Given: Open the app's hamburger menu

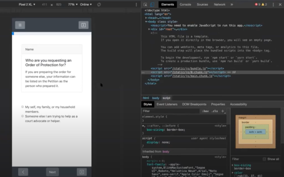Looking at the screenshot, I should pyautogui.click(x=20, y=25).
